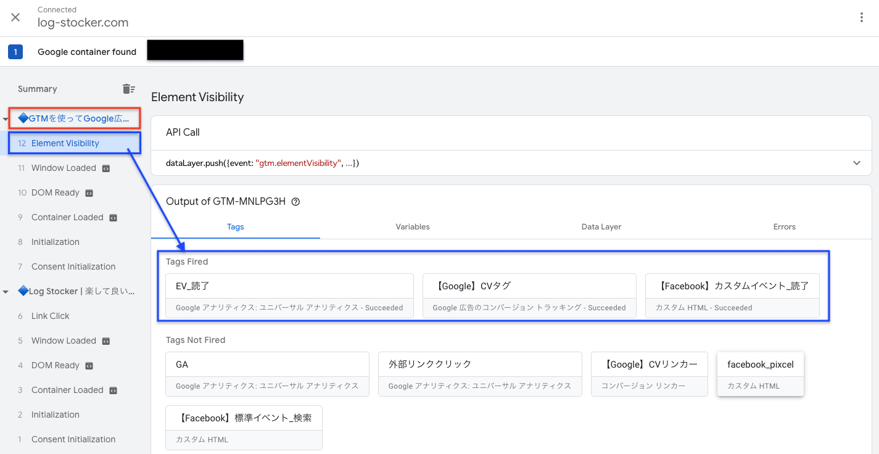Open the GTMを使ってGoogle広 page entry

pyautogui.click(x=74, y=118)
